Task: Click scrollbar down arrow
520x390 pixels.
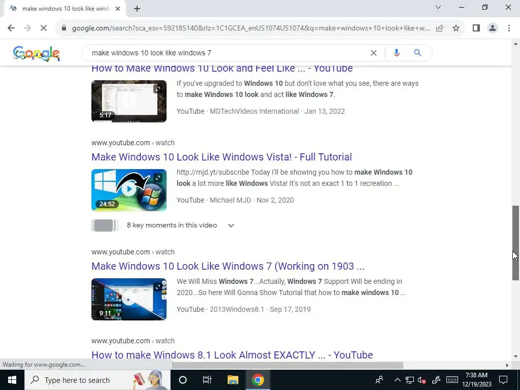Action: 516,357
